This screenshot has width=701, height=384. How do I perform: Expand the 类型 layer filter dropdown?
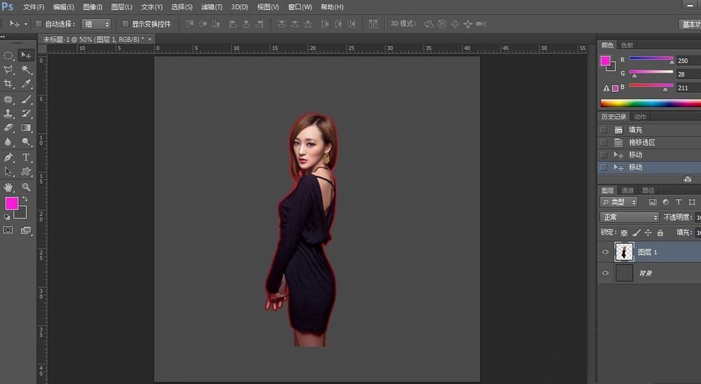pos(619,202)
